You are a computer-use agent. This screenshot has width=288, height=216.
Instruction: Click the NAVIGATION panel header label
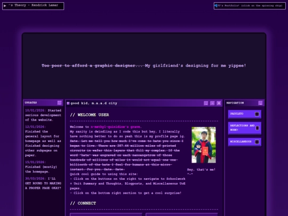tap(235, 103)
